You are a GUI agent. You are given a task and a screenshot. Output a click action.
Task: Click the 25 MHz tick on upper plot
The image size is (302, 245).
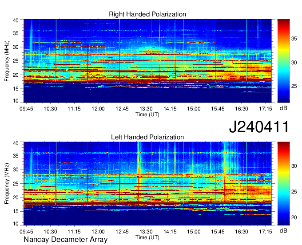pos(16,61)
